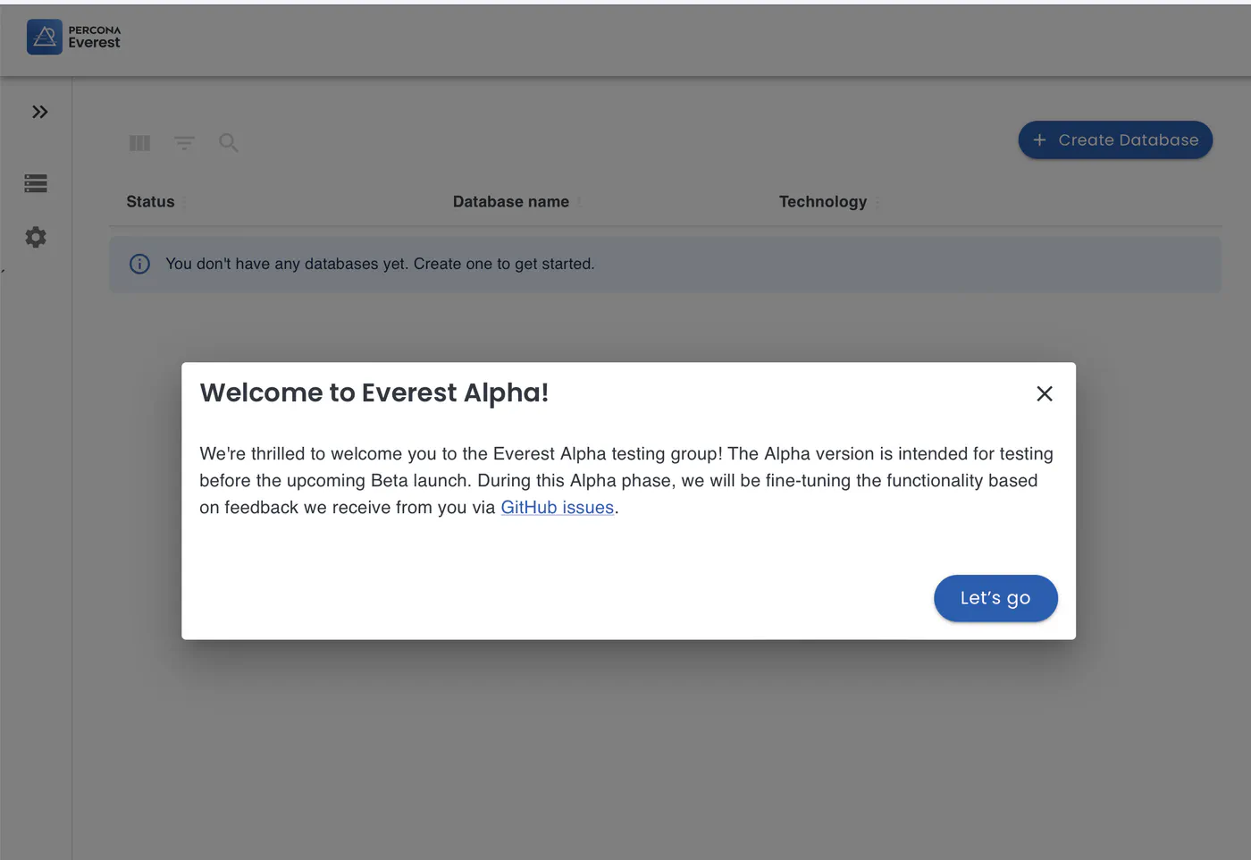Click the Everest wordmark in header

point(94,42)
